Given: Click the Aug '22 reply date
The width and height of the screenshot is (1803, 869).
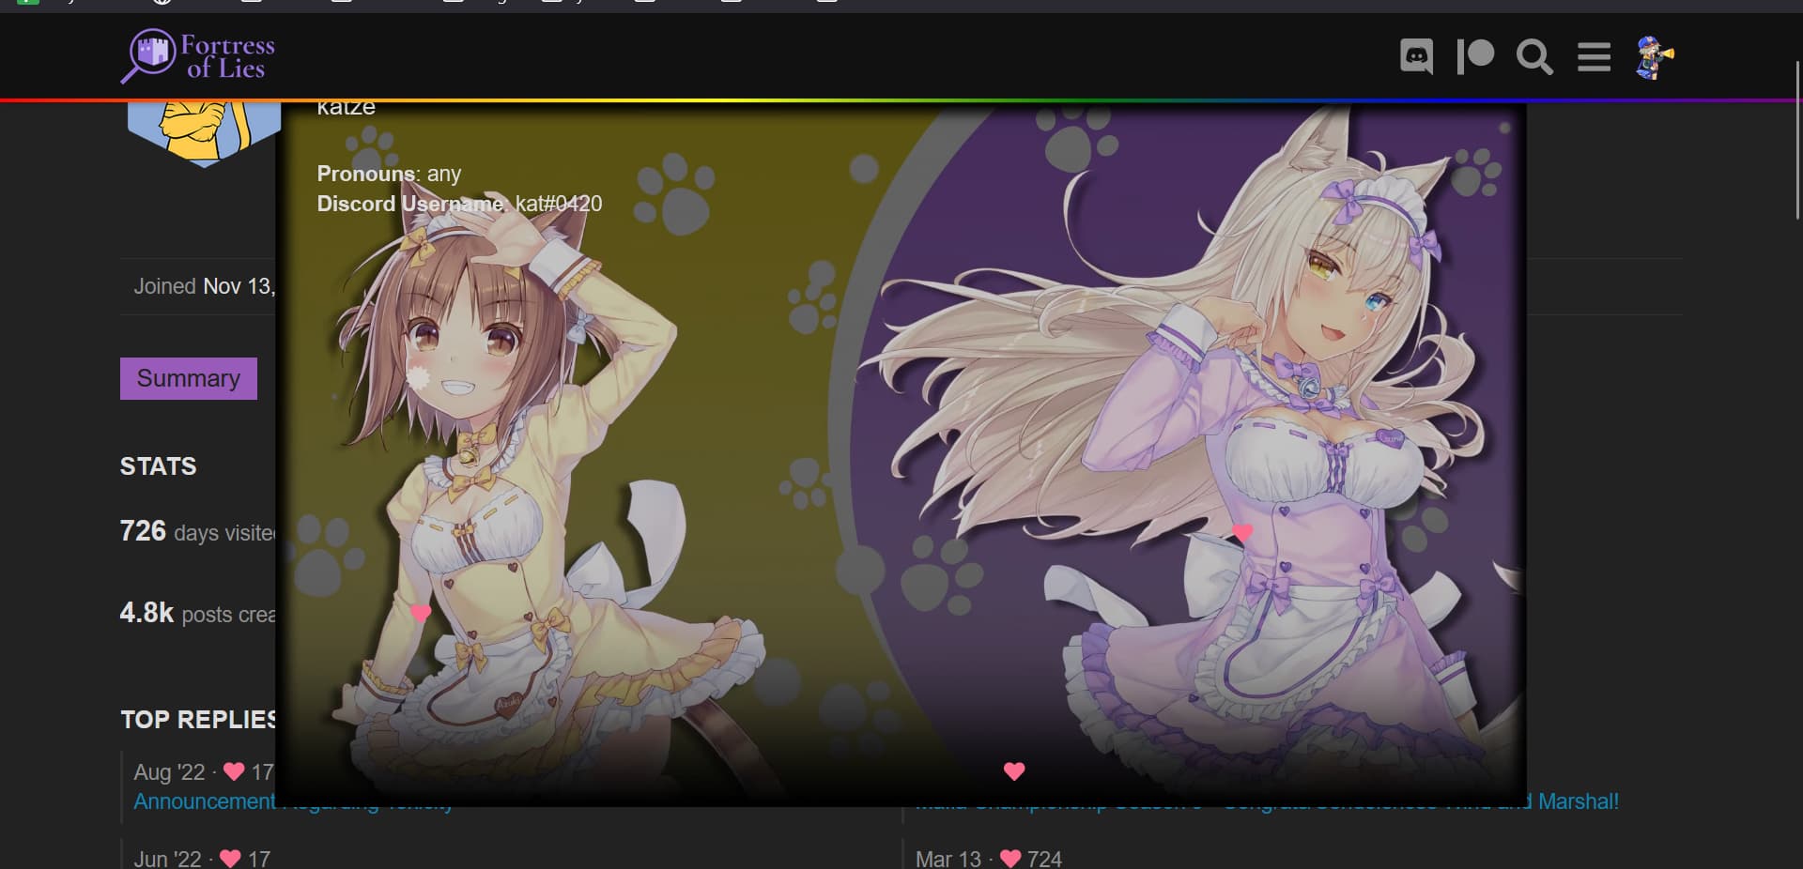Looking at the screenshot, I should point(169,772).
